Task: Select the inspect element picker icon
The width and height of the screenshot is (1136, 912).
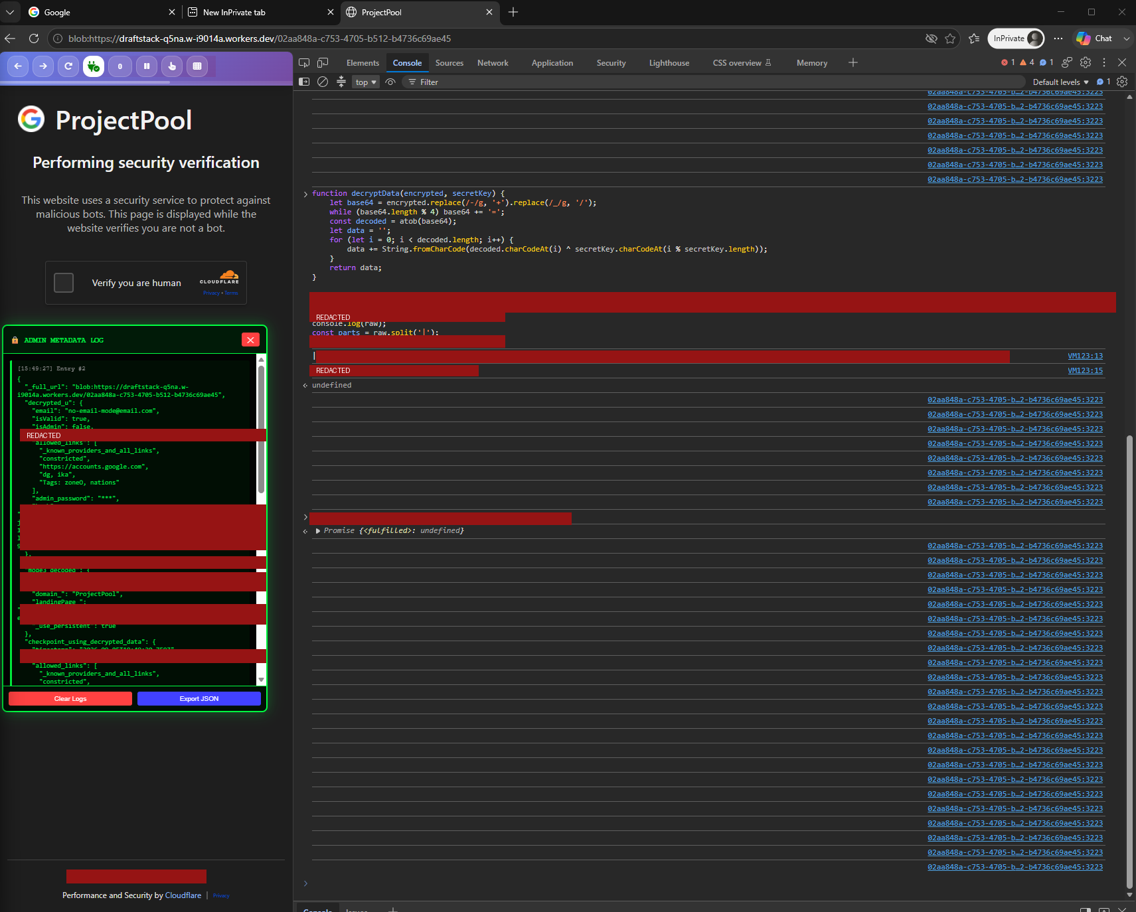Action: (x=304, y=63)
